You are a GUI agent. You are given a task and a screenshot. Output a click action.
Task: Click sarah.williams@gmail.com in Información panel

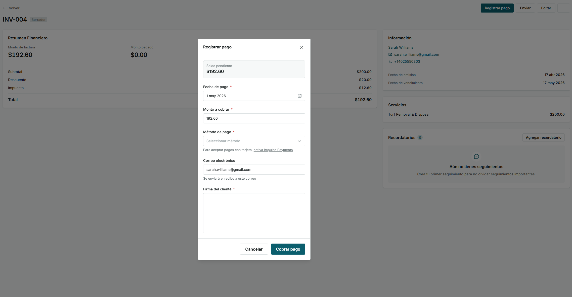(x=416, y=54)
